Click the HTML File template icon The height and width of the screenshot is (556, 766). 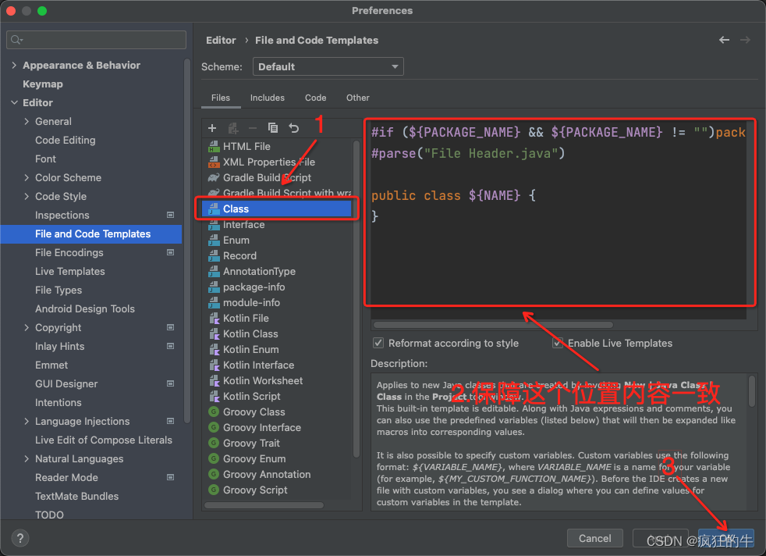pos(214,146)
